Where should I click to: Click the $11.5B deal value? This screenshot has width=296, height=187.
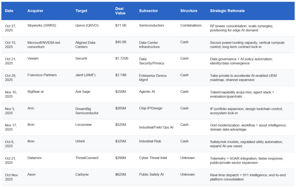(x=121, y=25)
